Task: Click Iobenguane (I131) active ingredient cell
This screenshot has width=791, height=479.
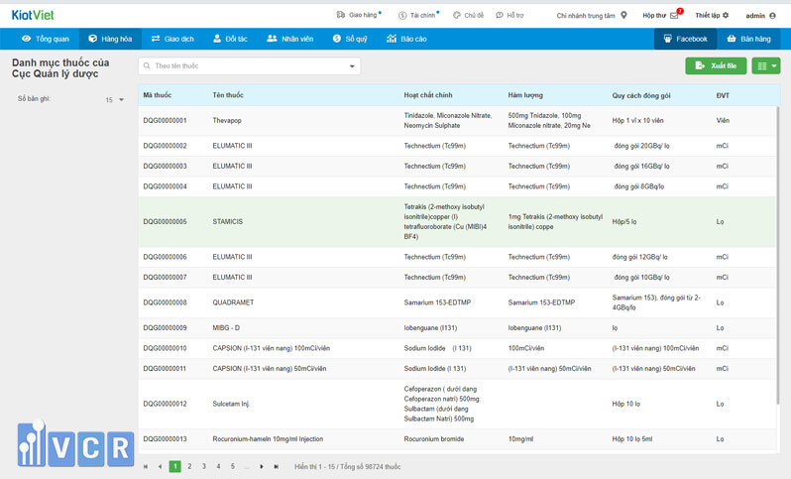Action: coord(430,327)
